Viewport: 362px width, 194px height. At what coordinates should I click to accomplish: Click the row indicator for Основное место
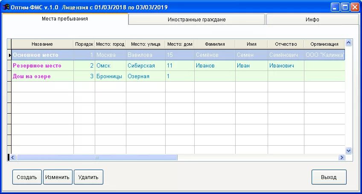[9, 55]
